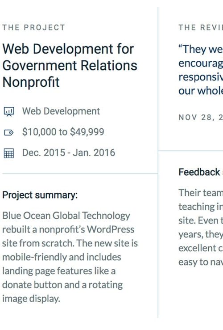The height and width of the screenshot is (330, 223).
Task: Select the Web Development category label
Action: click(x=61, y=111)
